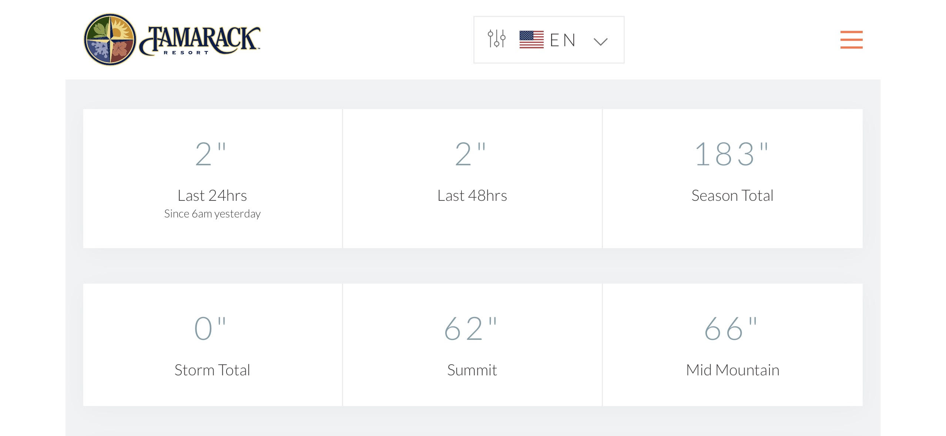Select the Summit snow depth card
This screenshot has width=946, height=436.
pos(472,345)
